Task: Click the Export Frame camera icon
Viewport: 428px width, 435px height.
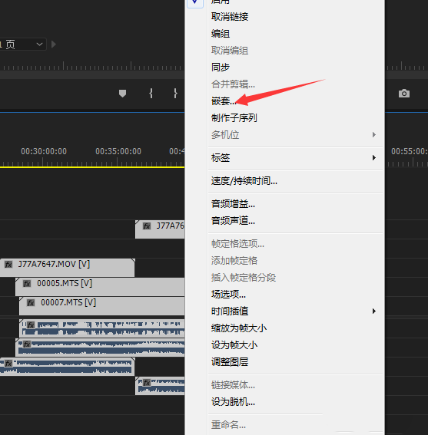Action: point(404,94)
